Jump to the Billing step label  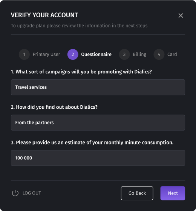tap(139, 55)
